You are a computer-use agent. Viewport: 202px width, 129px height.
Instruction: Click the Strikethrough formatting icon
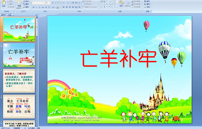click(43, 7)
